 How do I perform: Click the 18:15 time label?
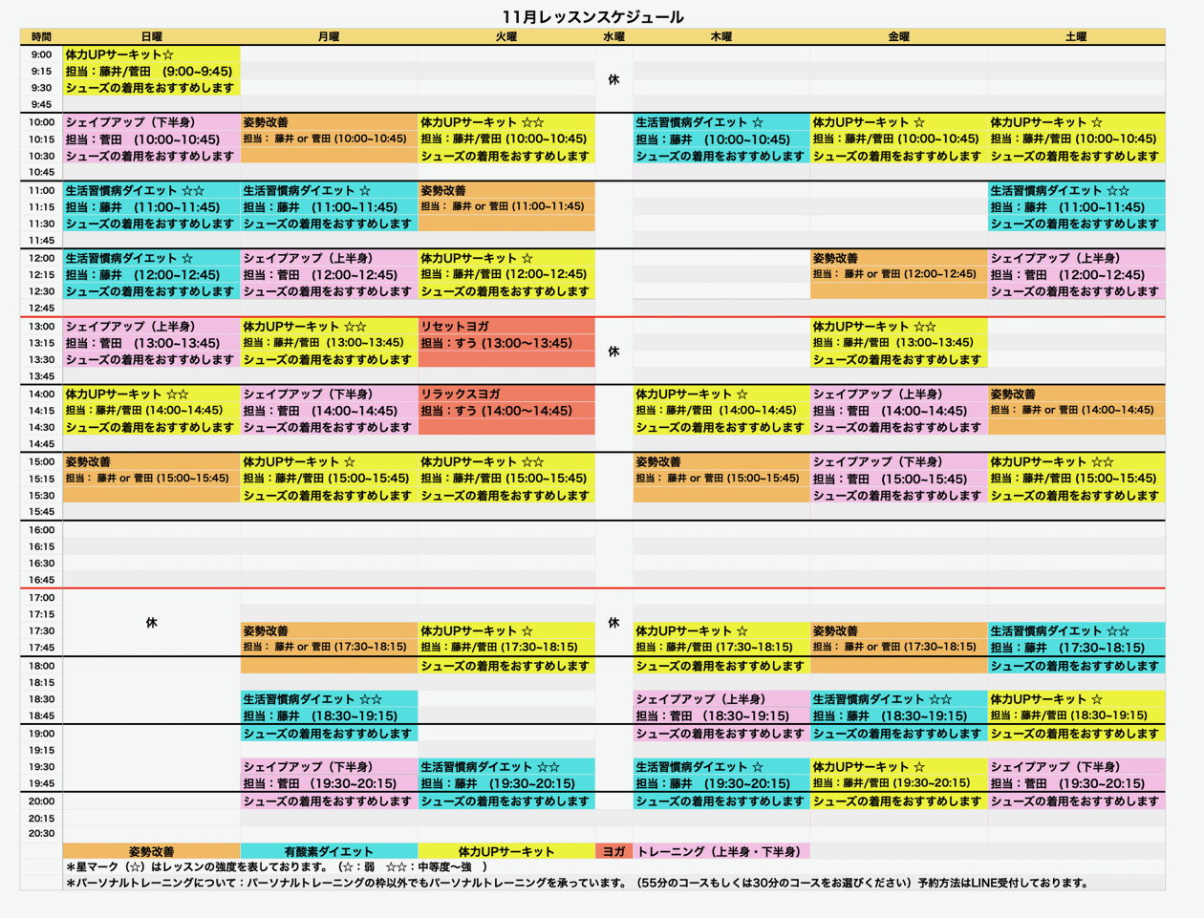(x=41, y=683)
